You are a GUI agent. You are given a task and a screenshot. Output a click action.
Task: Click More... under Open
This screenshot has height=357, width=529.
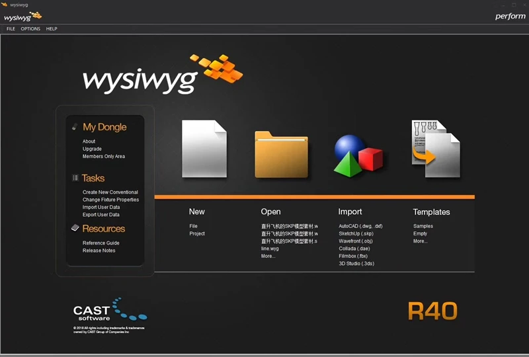tap(268, 256)
